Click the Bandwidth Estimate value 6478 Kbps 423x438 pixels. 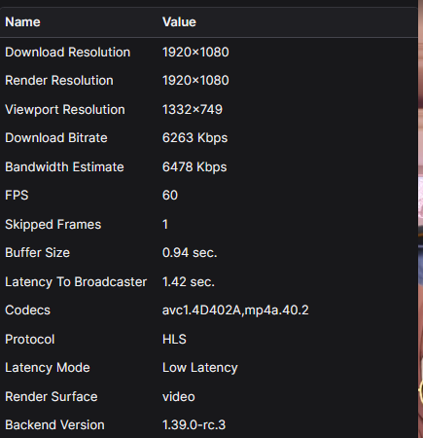194,167
